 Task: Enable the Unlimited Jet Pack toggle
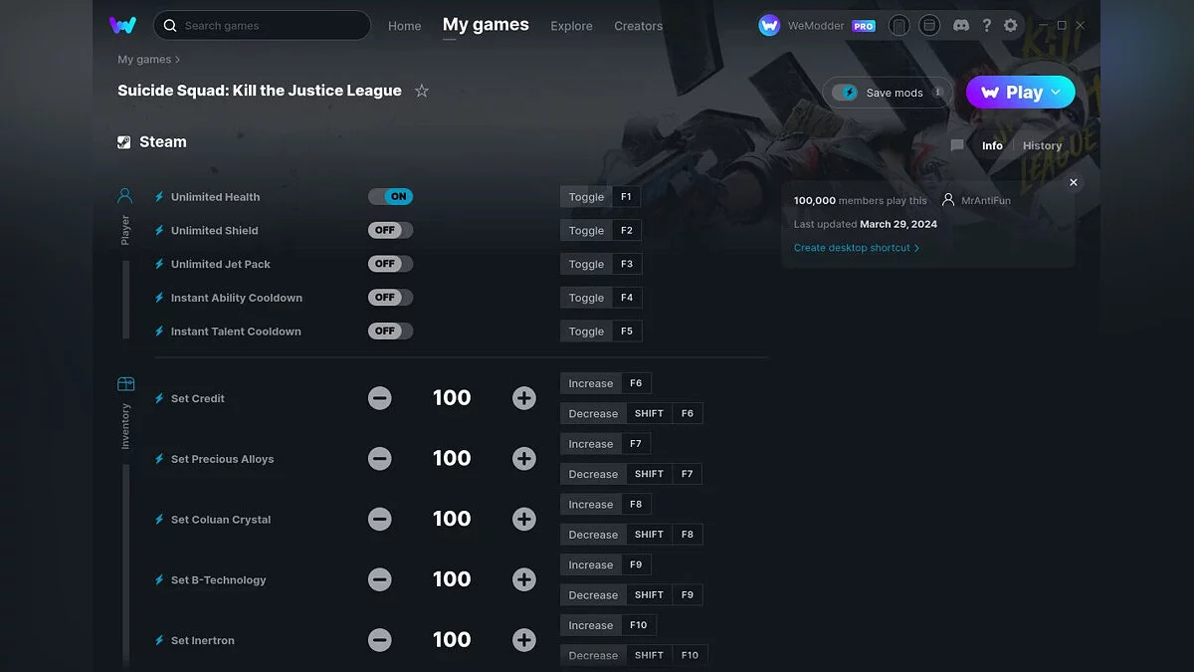click(x=390, y=264)
